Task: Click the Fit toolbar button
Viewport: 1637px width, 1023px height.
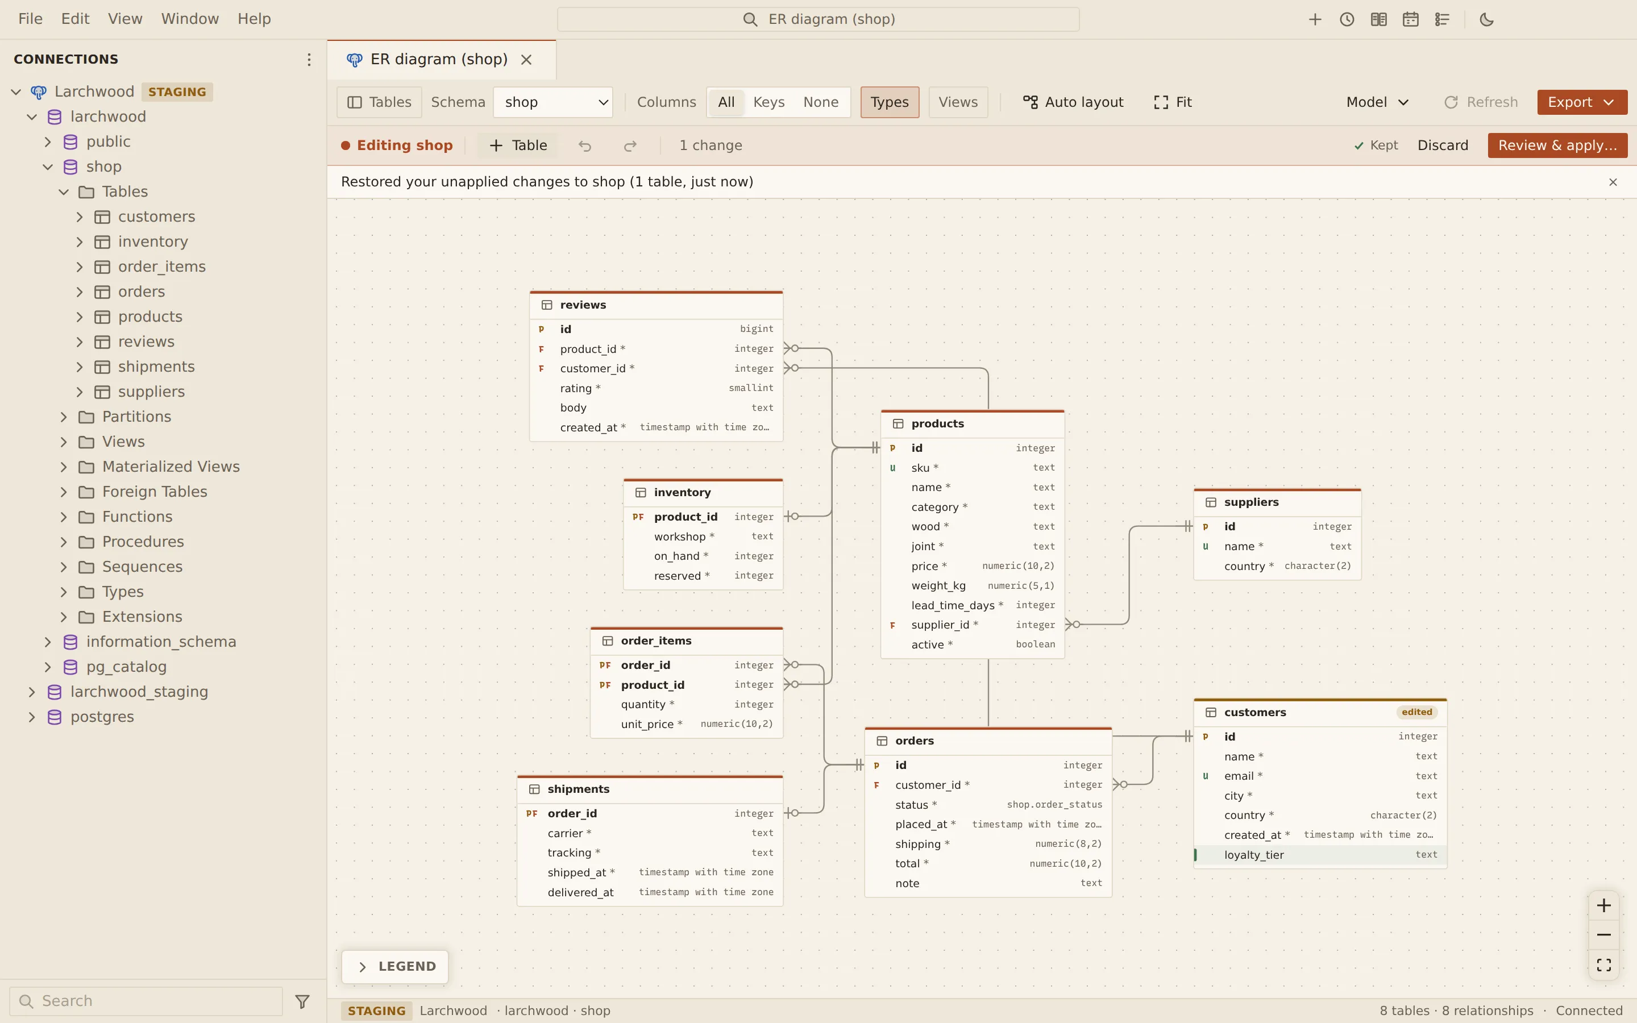Action: [1173, 102]
